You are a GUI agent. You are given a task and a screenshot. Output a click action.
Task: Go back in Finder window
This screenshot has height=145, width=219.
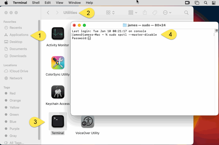click(48, 13)
